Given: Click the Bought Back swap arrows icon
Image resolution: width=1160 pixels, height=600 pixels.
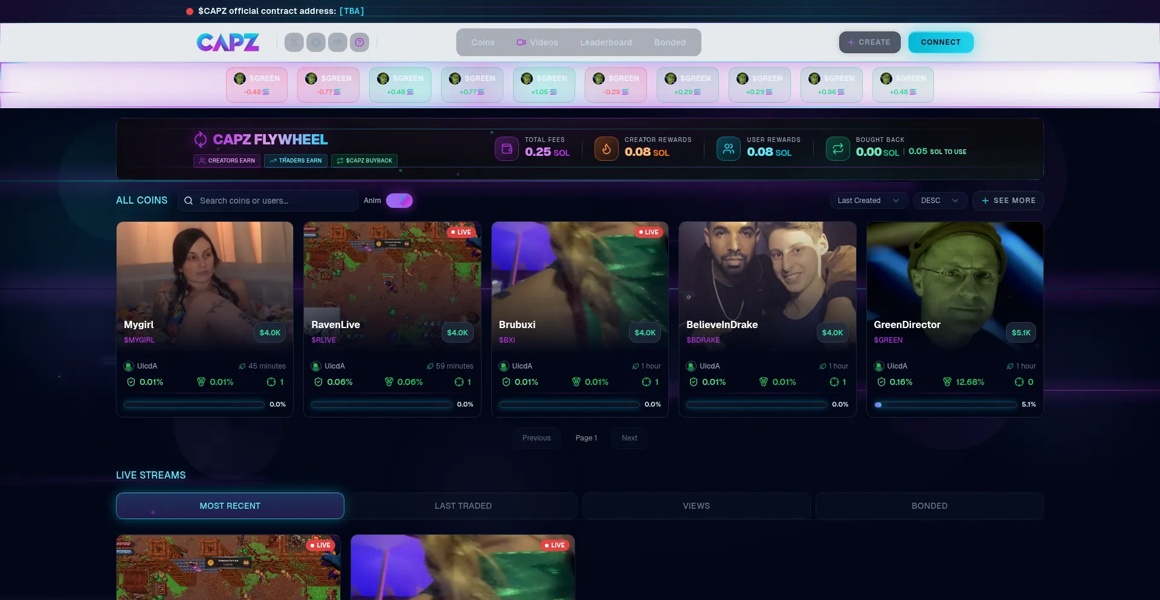Looking at the screenshot, I should [x=837, y=149].
